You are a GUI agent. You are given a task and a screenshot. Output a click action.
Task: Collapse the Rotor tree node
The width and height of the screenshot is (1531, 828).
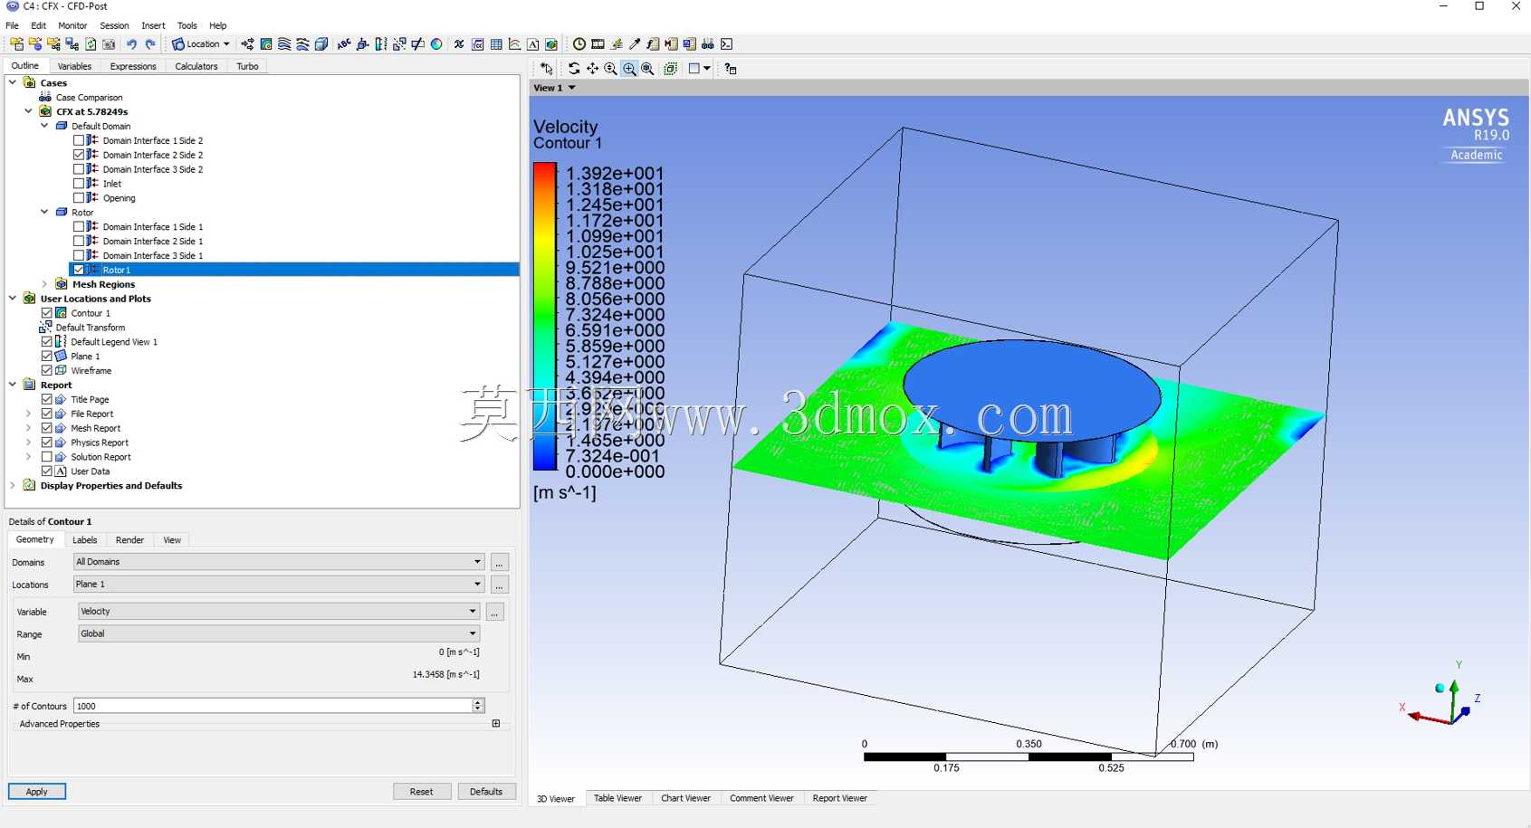[x=44, y=212]
